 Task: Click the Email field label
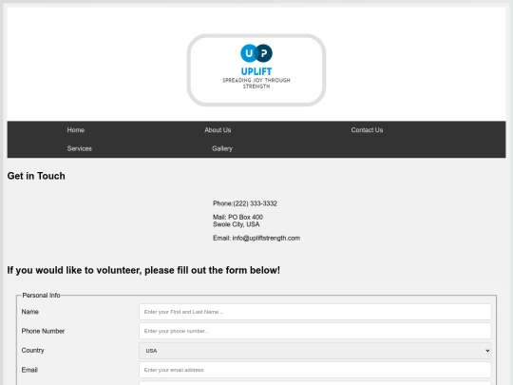point(29,370)
